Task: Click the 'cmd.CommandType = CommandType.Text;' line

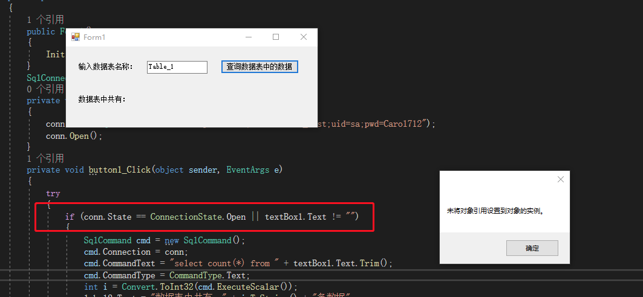Action: (166, 275)
